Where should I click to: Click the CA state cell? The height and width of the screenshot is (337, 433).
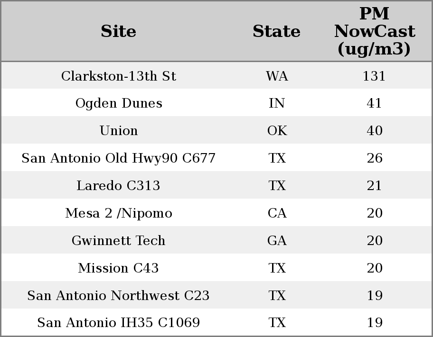click(x=277, y=213)
